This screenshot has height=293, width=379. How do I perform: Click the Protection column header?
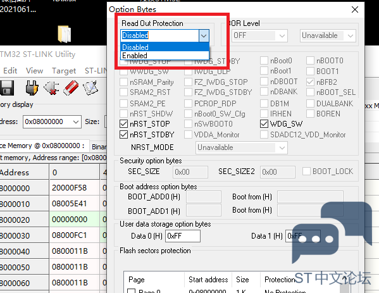(x=280, y=280)
